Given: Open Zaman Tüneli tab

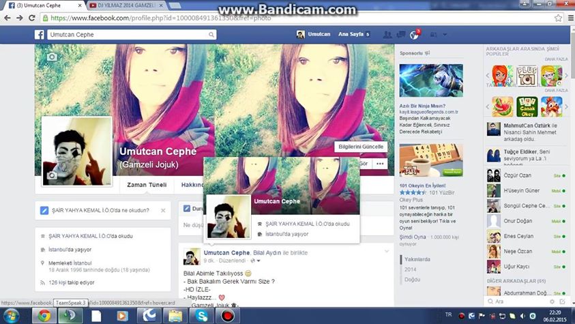Looking at the screenshot, I should pos(147,185).
